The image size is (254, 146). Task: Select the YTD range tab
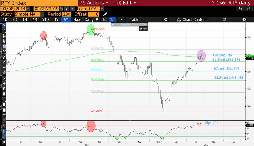click(x=45, y=20)
